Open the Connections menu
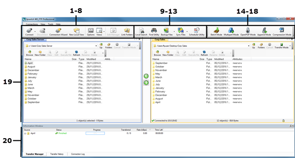The height and width of the screenshot is (158, 295). point(32,24)
